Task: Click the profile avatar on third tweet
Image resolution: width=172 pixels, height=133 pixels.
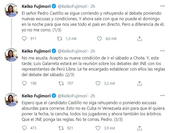Action: [11, 99]
